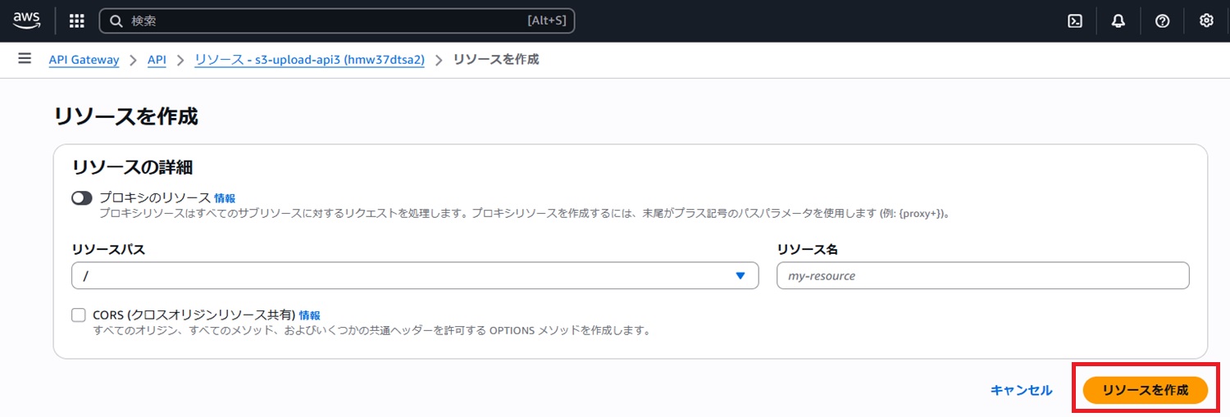Screen dimensions: 1230x417
Task: Open the API breadcrumb link
Action: click(157, 60)
